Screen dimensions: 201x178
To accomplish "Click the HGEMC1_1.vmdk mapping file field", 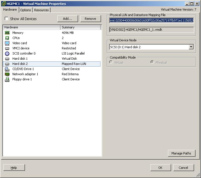I will [151, 30].
